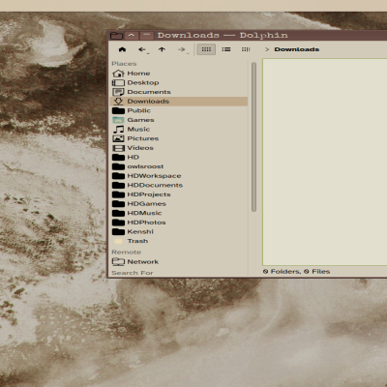Open HDProjects place entry
Screen dimensions: 387x387
pyautogui.click(x=179, y=194)
